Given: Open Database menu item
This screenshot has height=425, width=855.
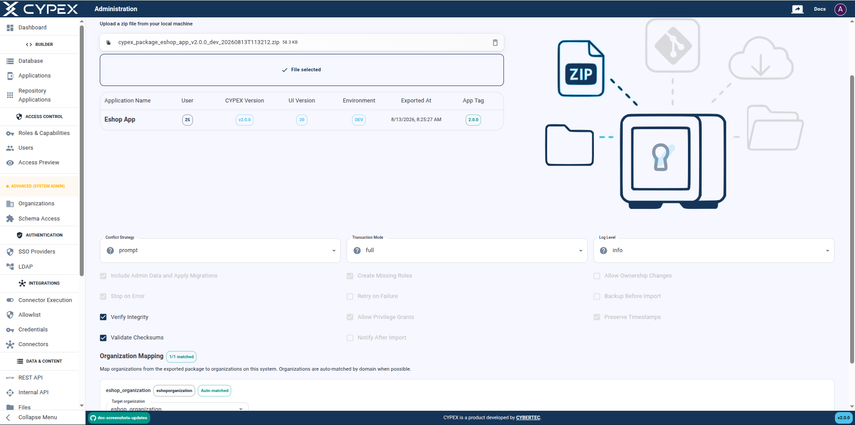Looking at the screenshot, I should (x=40, y=61).
